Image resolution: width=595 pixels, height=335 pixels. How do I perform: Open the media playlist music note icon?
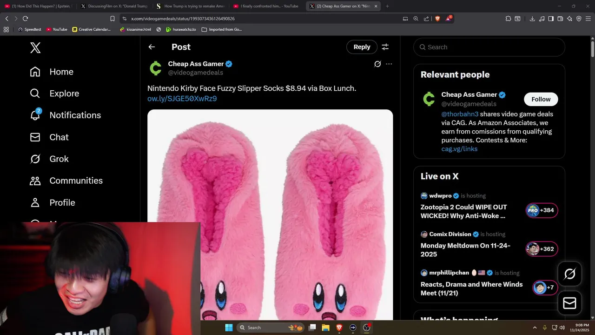point(542,19)
